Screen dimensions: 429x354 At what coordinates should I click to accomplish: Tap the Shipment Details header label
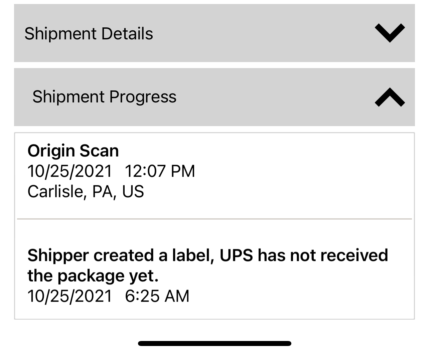(89, 34)
